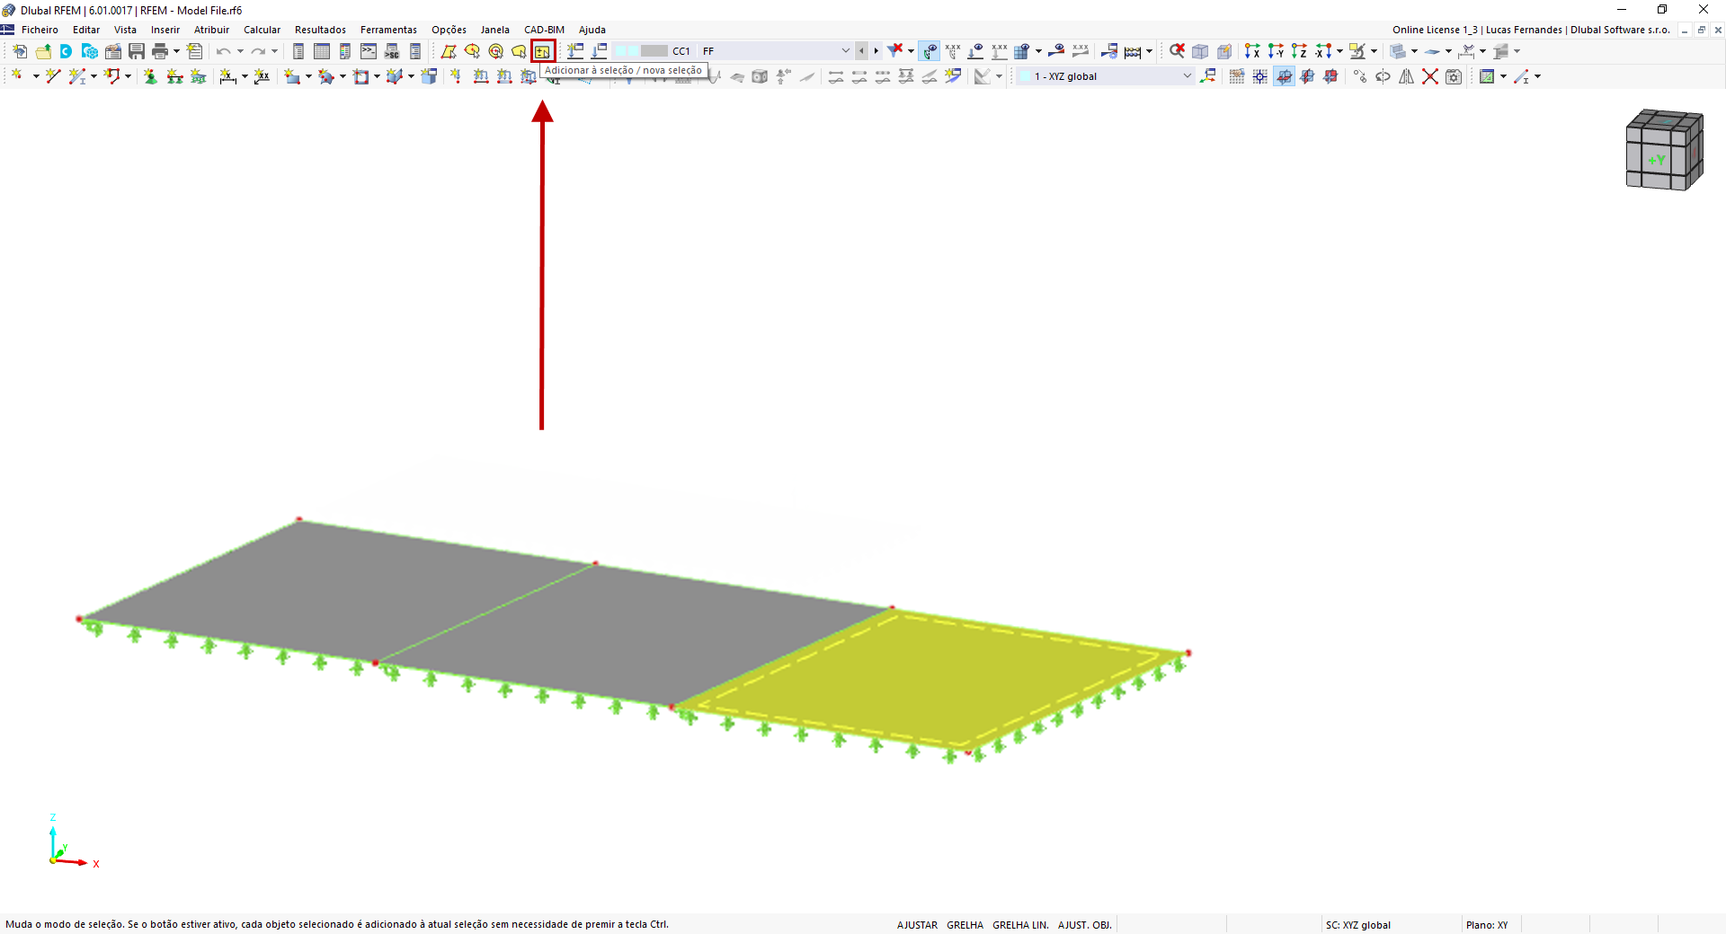Open the Janela menu
The width and height of the screenshot is (1726, 934).
(494, 30)
